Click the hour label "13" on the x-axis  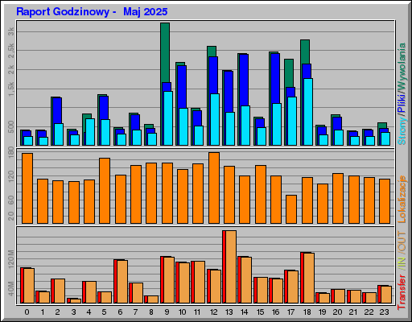[x=229, y=312]
